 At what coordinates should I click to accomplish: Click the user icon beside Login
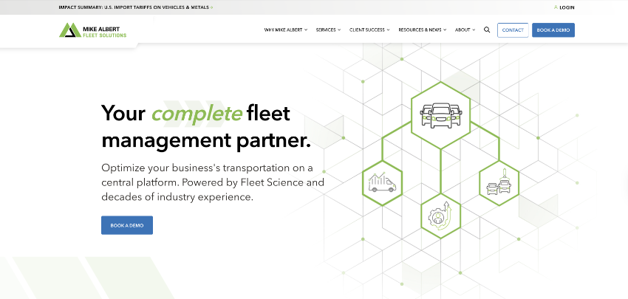(556, 7)
